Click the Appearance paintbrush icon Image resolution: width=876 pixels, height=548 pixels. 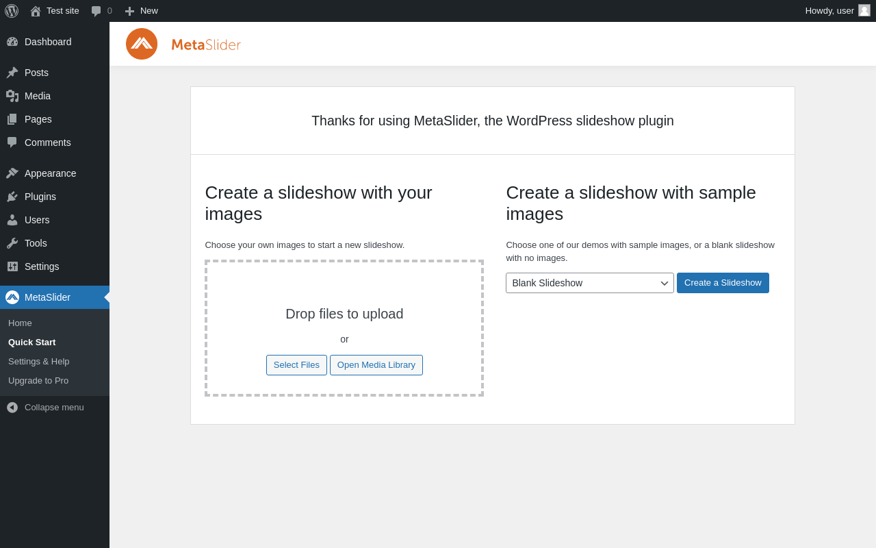tap(12, 173)
